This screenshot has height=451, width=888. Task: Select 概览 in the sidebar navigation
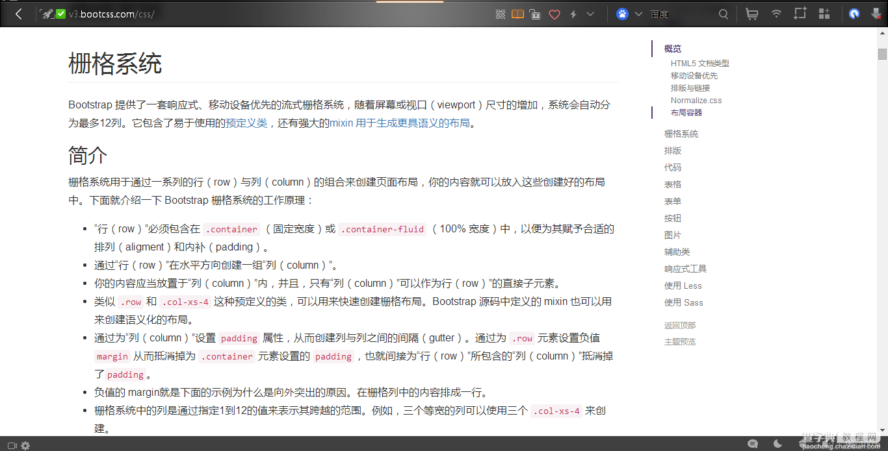pyautogui.click(x=673, y=49)
